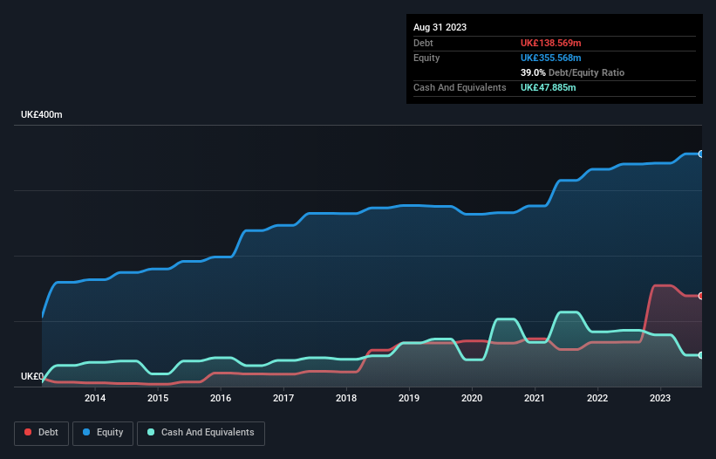The image size is (716, 459).
Task: Click the 2016 x-axis label
Action: pyautogui.click(x=221, y=398)
